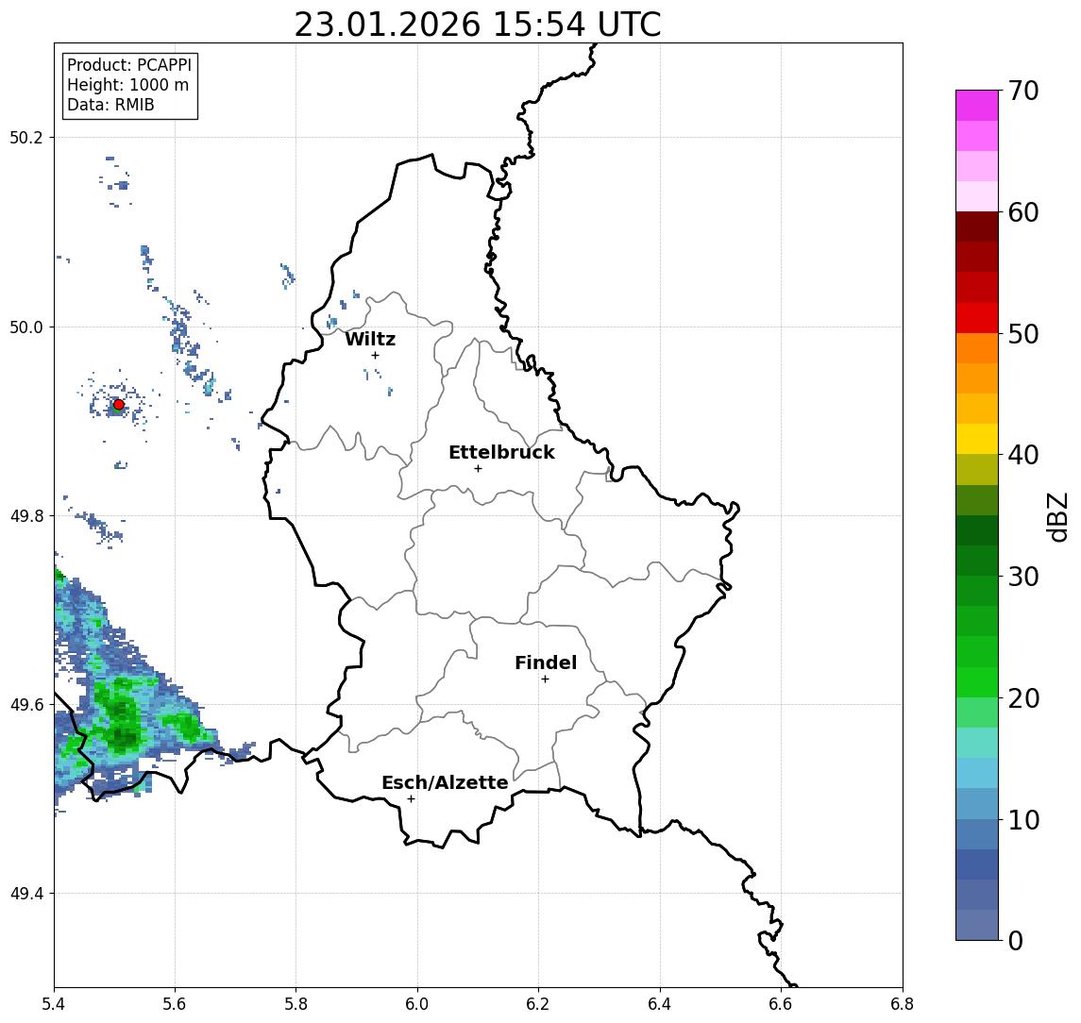Select the dark maroon swatch just below 60
The image size is (1081, 1023).
click(x=977, y=226)
